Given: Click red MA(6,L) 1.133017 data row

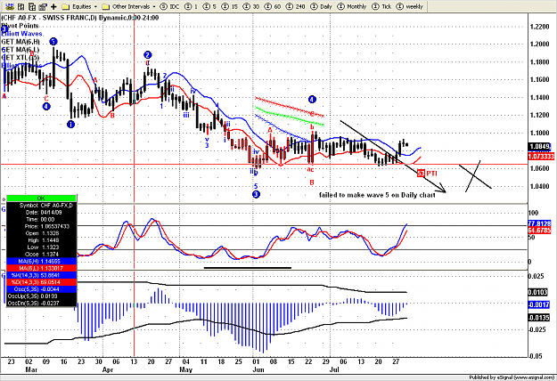Looking at the screenshot, I should click(x=42, y=268).
